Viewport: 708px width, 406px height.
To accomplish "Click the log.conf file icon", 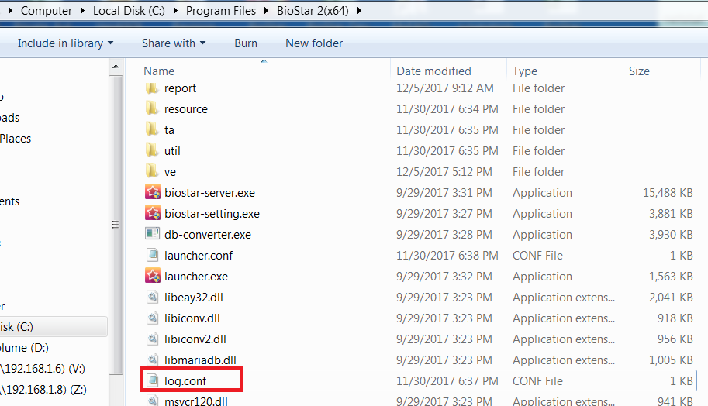I will (x=153, y=380).
